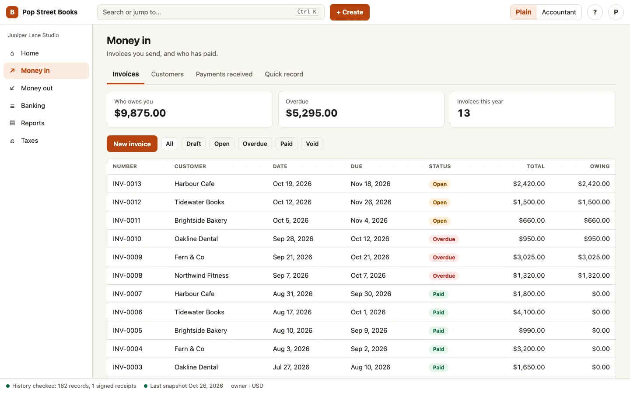
Task: Click the History checked status bar entry
Action: (x=71, y=386)
